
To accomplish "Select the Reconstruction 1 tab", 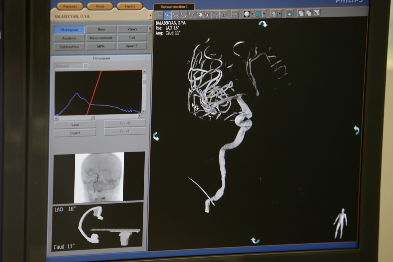I will click(x=174, y=7).
